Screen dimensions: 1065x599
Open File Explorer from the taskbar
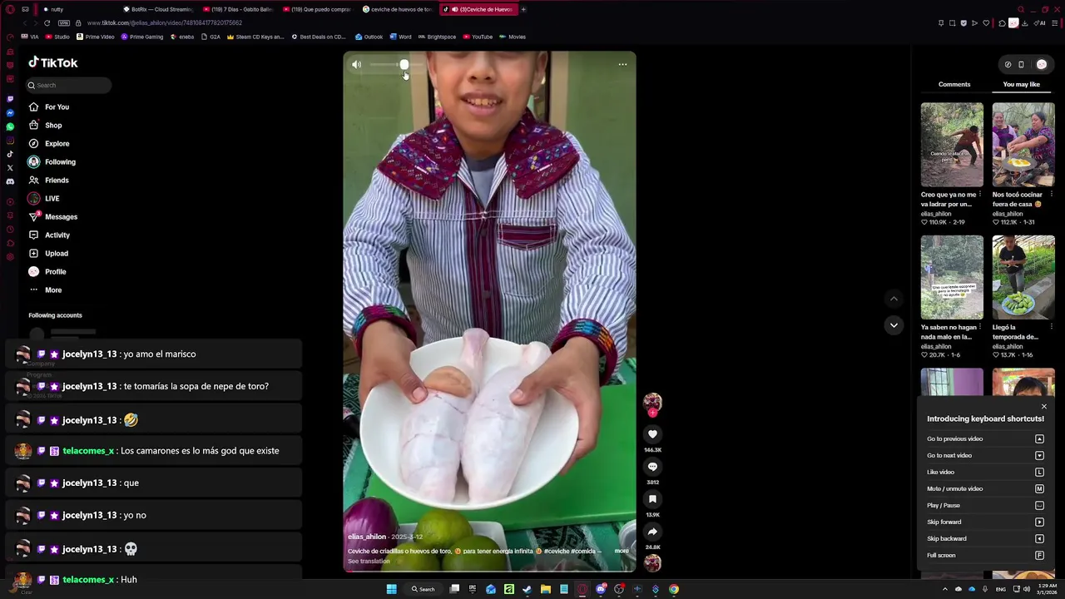pyautogui.click(x=546, y=589)
